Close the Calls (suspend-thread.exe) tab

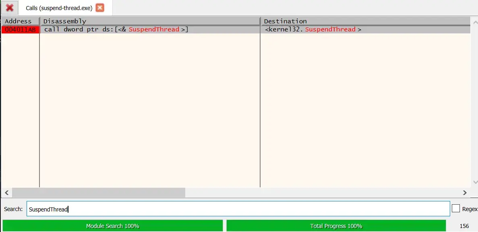(100, 8)
